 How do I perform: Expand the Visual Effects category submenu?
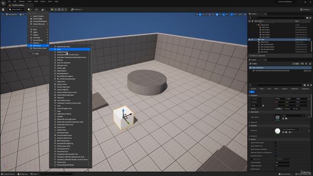(39, 40)
